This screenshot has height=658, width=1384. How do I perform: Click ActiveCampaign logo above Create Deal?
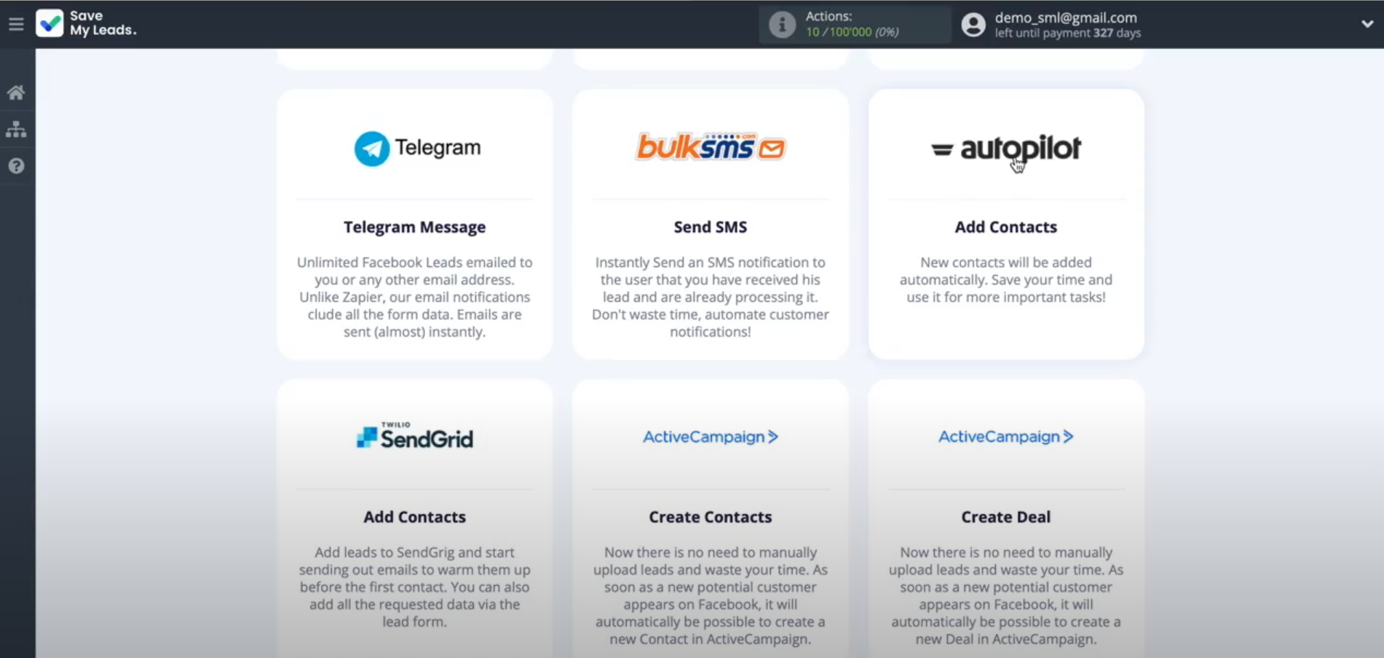1006,437
